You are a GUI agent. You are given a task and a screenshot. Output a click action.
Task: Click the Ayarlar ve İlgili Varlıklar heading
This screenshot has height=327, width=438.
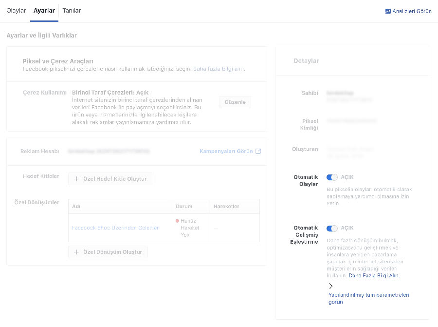point(42,35)
